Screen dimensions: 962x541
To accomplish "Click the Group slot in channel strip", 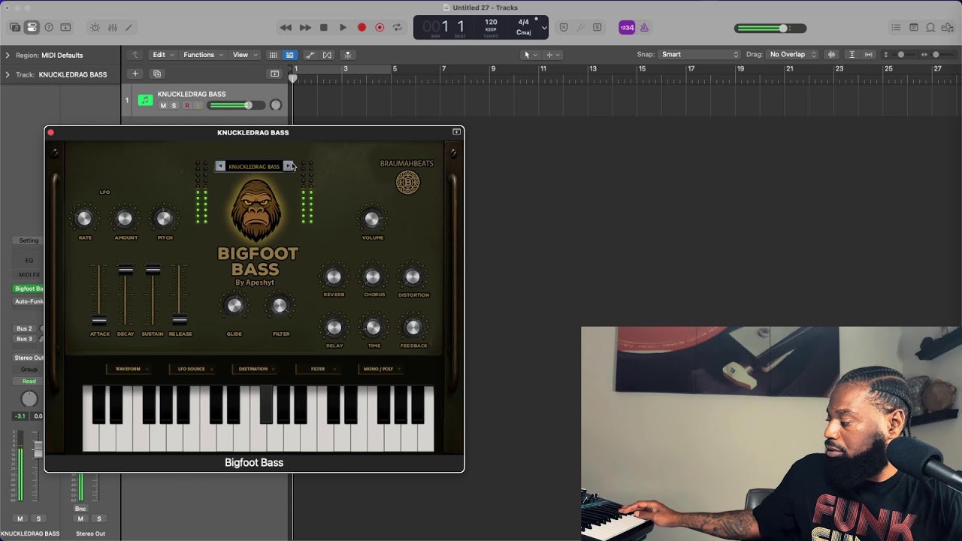I will 29,370.
